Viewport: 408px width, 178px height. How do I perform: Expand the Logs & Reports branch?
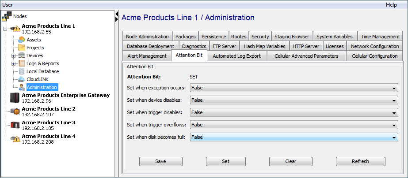[x=14, y=64]
